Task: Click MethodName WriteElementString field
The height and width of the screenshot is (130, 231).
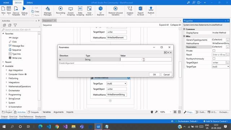Action: [x=117, y=95]
